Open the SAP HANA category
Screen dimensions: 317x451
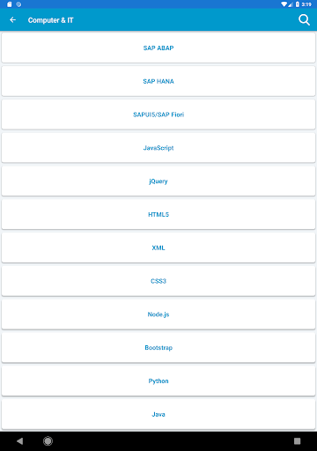pos(158,81)
